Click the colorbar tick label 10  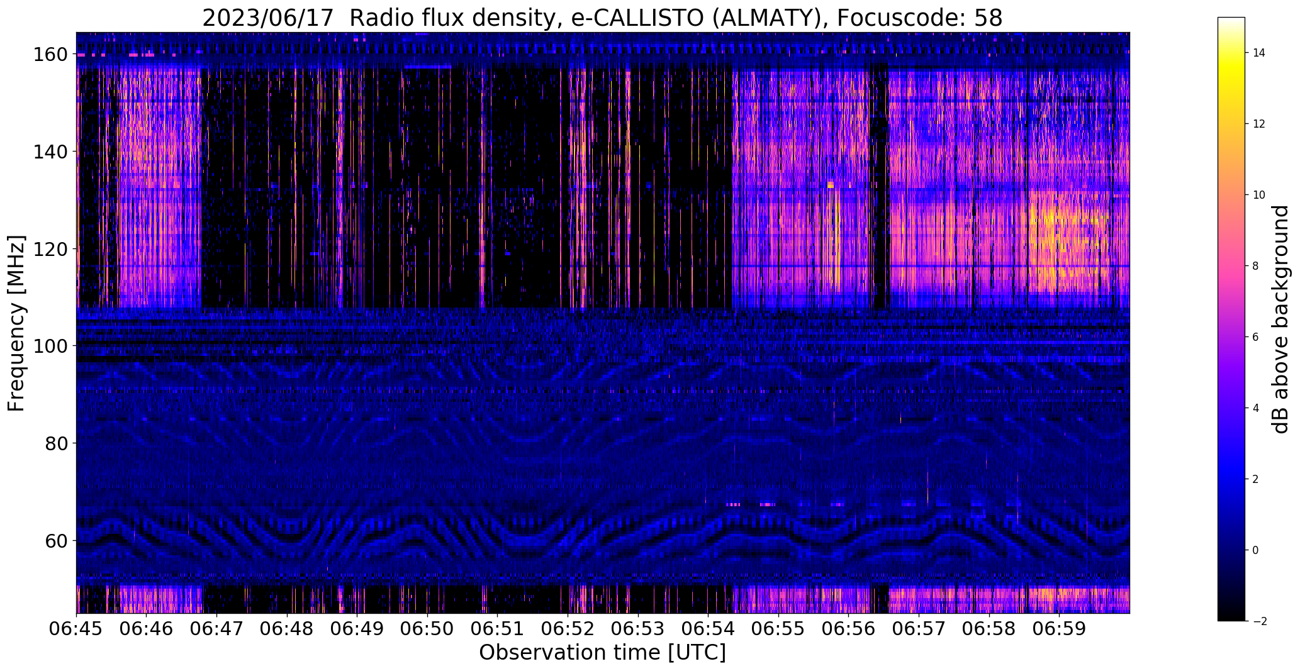pyautogui.click(x=1259, y=195)
